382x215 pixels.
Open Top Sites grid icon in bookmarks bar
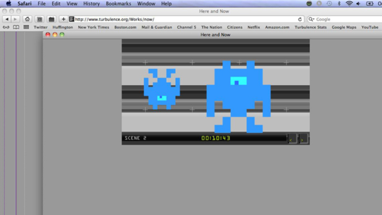[26, 27]
